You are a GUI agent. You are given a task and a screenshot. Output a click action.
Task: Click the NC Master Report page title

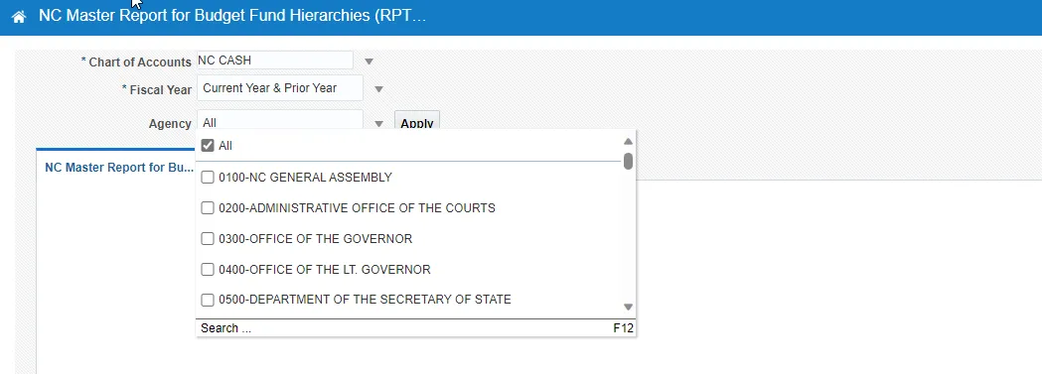(231, 16)
